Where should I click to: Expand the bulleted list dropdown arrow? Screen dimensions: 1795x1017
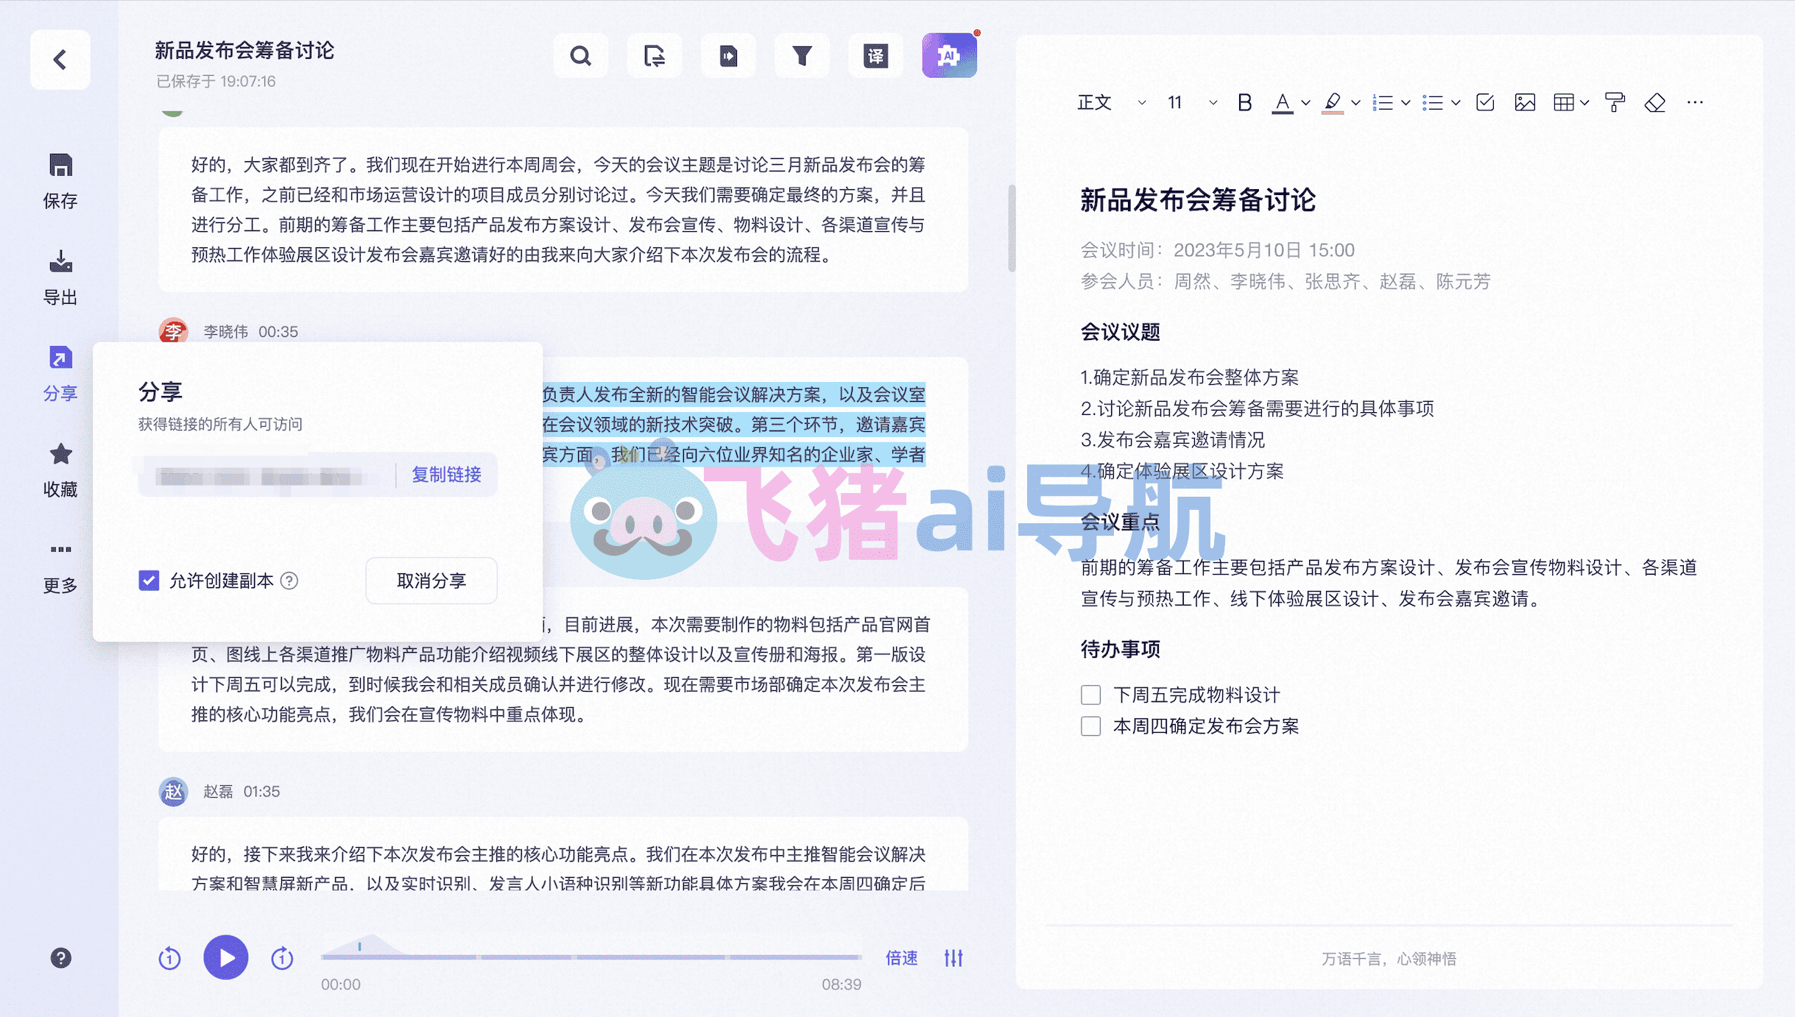(x=1456, y=103)
